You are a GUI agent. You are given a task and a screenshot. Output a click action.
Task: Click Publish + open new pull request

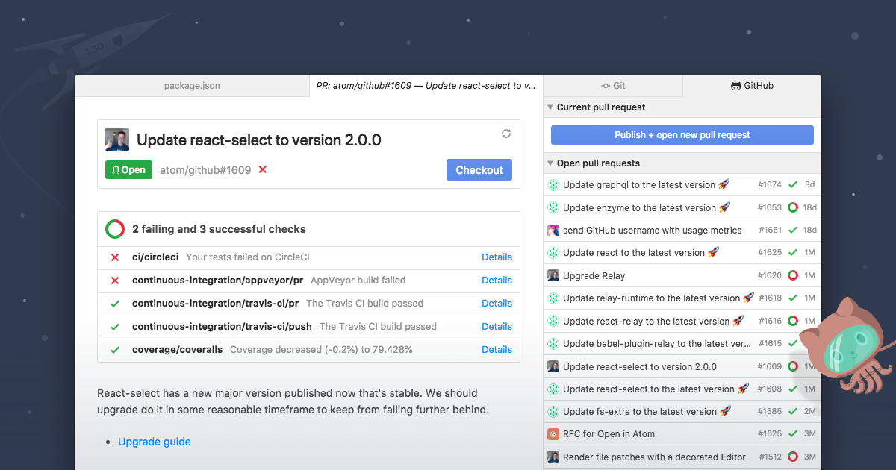click(682, 135)
